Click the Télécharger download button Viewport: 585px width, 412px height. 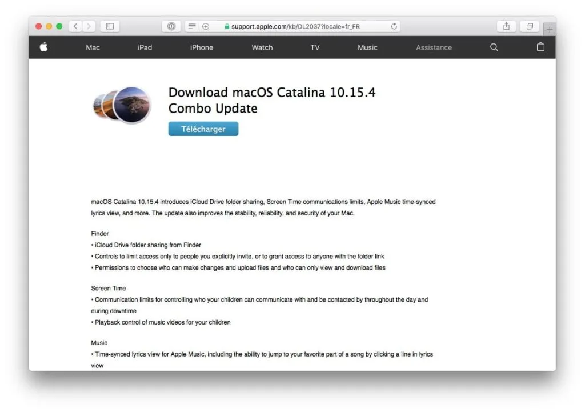click(x=203, y=129)
